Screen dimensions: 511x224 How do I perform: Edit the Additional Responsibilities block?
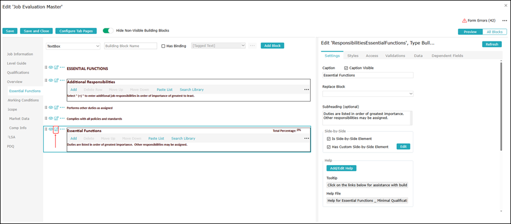coord(56,80)
